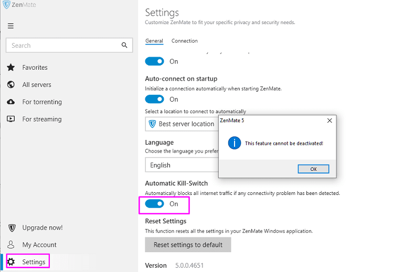Viewport: 393px width, 272px height.
Task: Click the Settings gear icon
Action: tap(11, 262)
